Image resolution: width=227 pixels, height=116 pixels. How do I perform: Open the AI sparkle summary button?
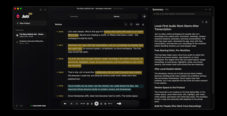point(144,17)
